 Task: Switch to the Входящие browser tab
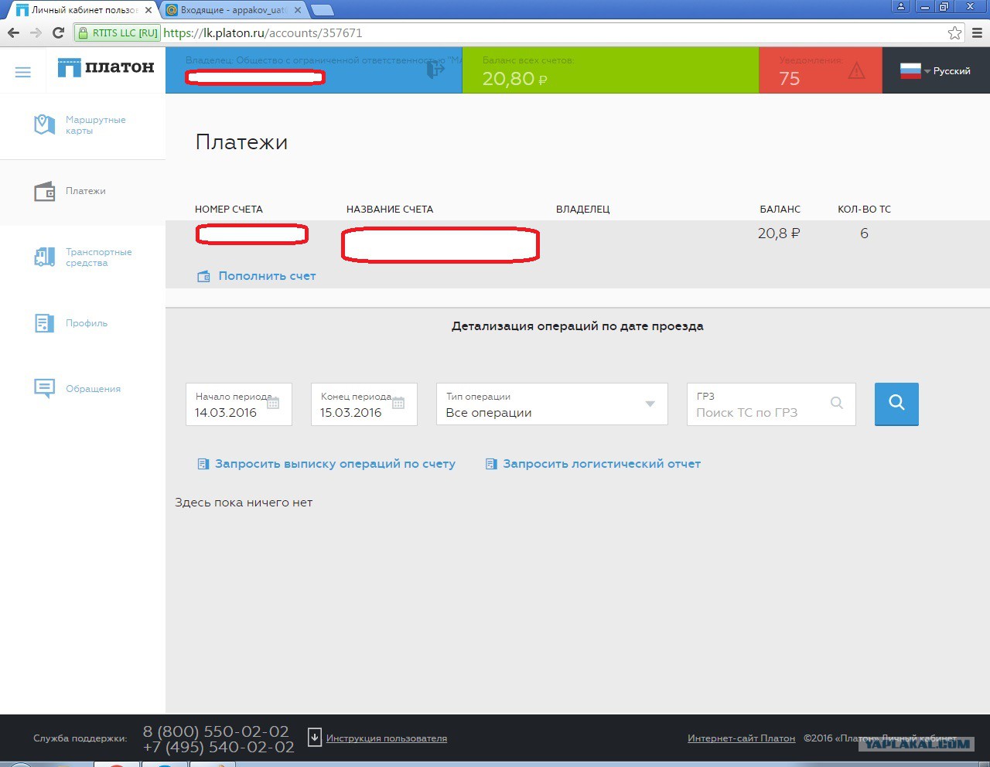(x=232, y=10)
